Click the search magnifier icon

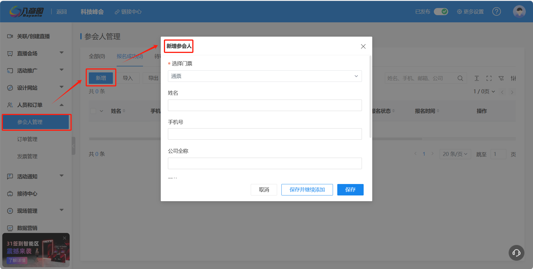tap(460, 78)
